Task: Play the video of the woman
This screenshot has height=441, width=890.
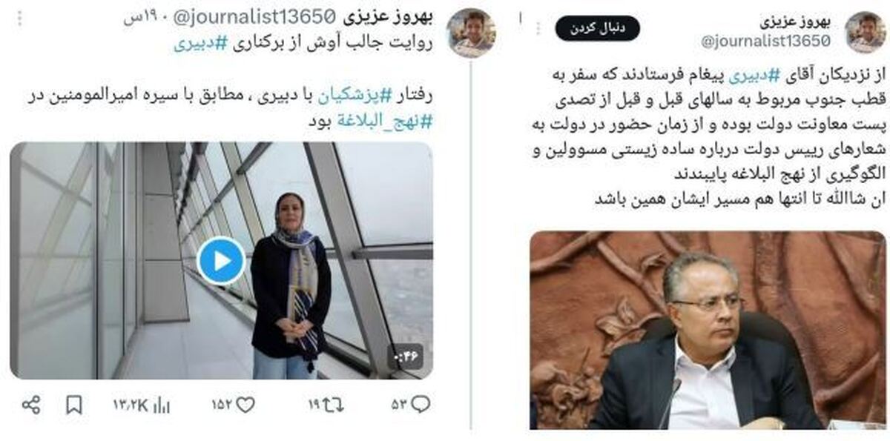Action: click(x=221, y=260)
